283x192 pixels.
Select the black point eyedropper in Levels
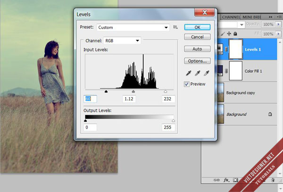coord(188,73)
